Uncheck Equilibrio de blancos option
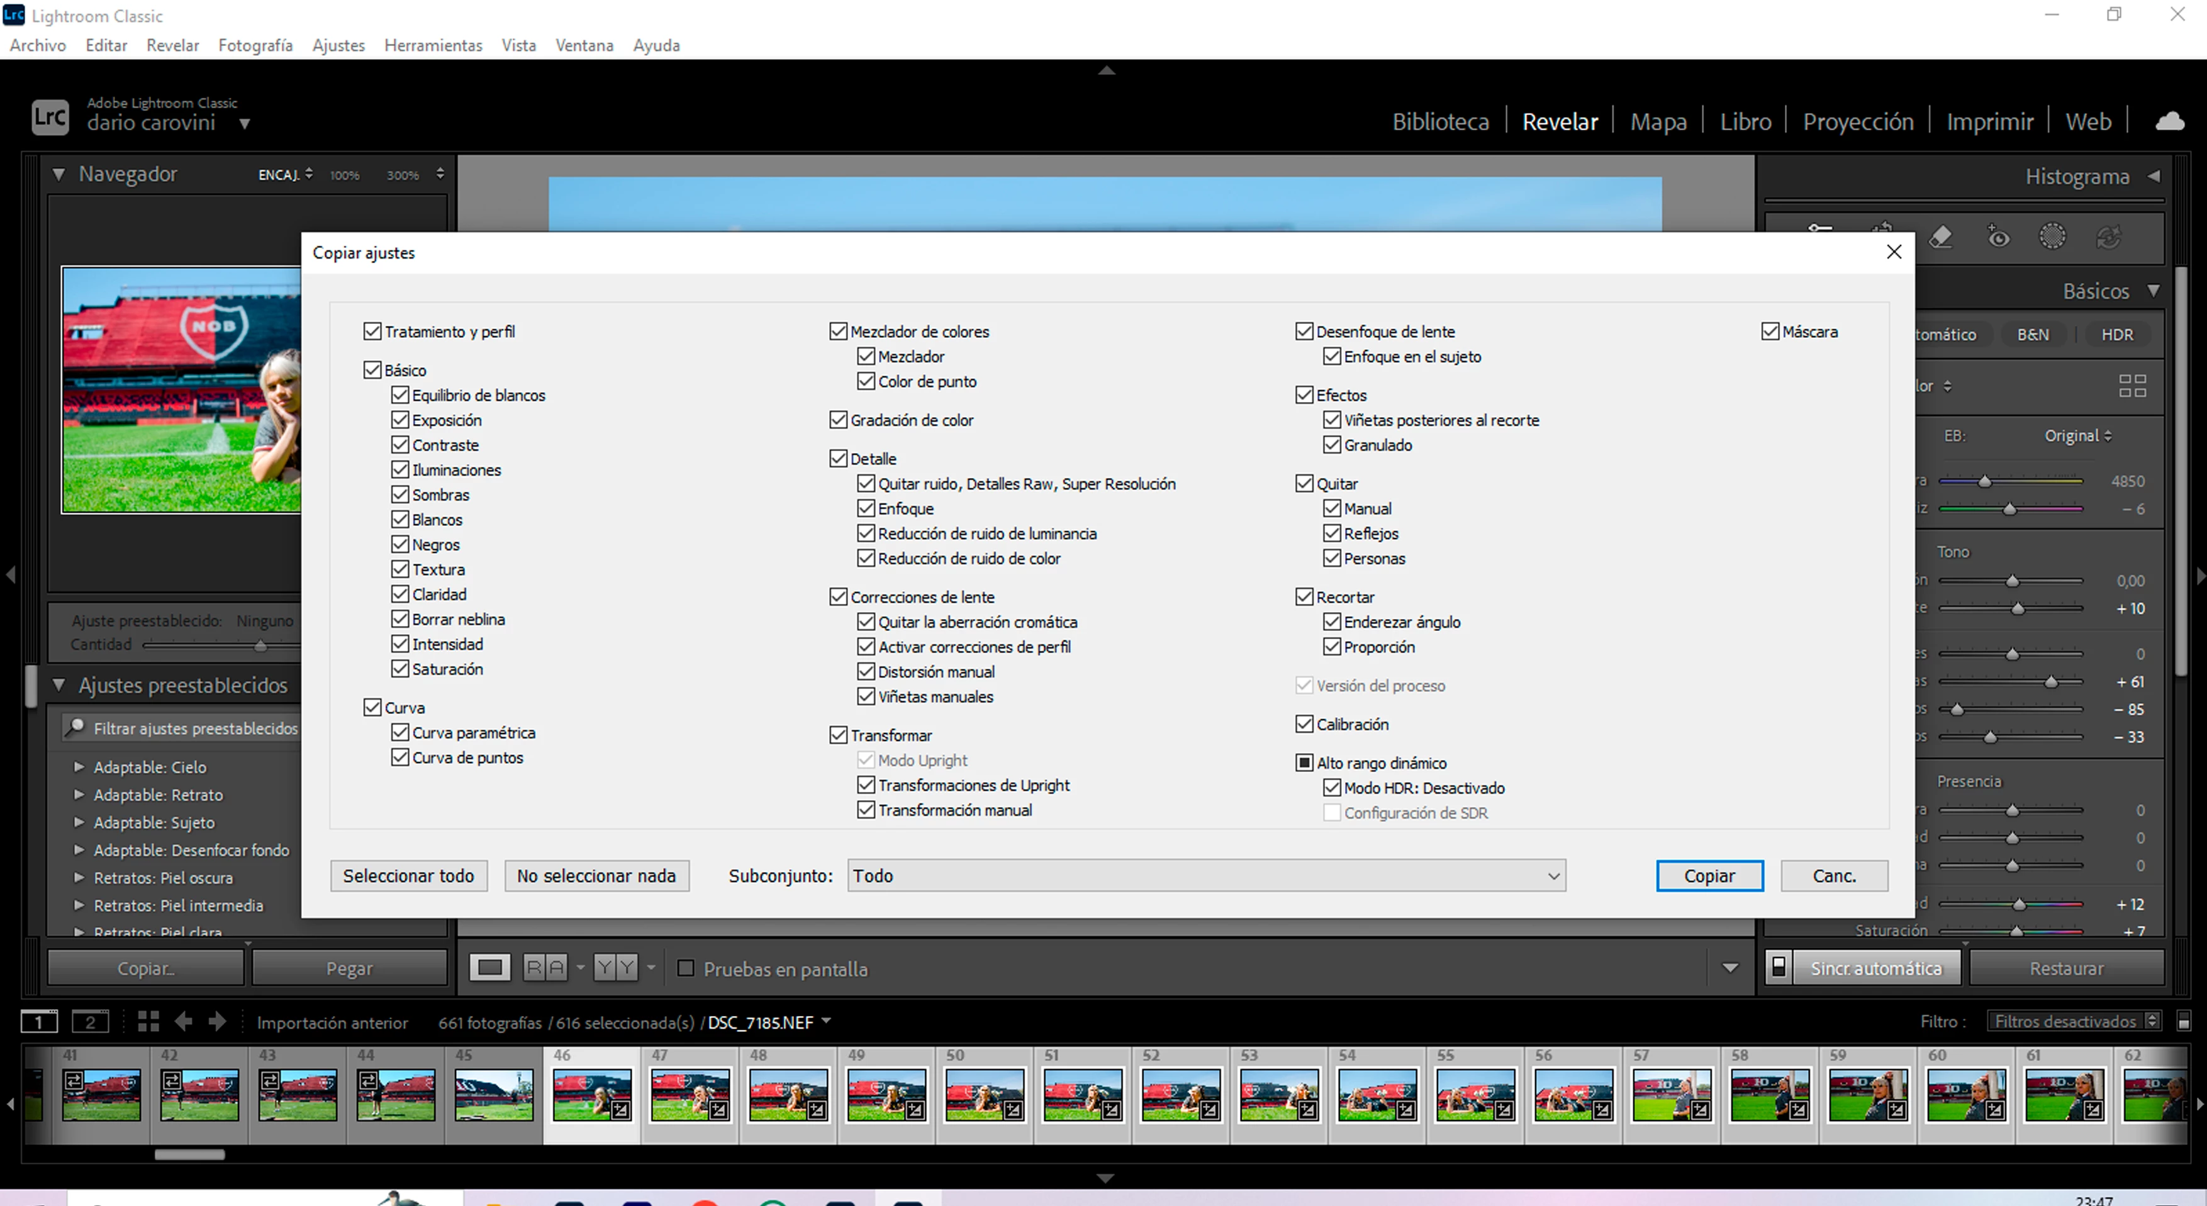The width and height of the screenshot is (2207, 1206). 400,395
